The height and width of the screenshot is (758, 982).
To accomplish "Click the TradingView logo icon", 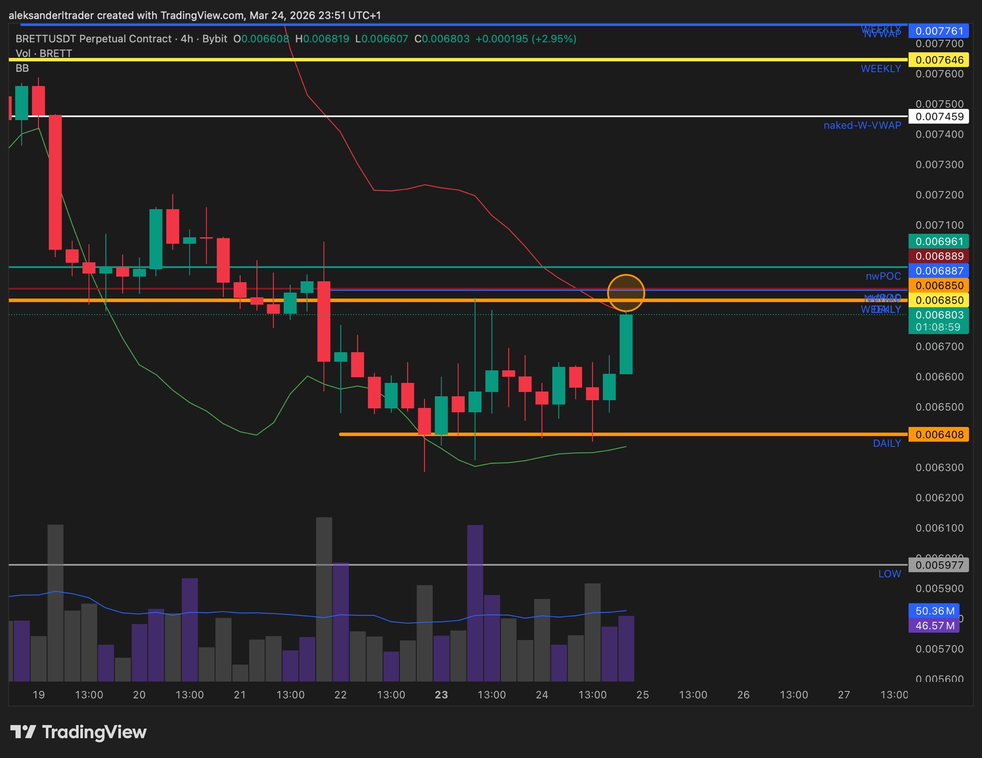I will point(23,732).
